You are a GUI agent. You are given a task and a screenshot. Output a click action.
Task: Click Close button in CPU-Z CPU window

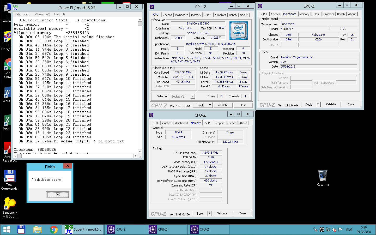point(243,105)
